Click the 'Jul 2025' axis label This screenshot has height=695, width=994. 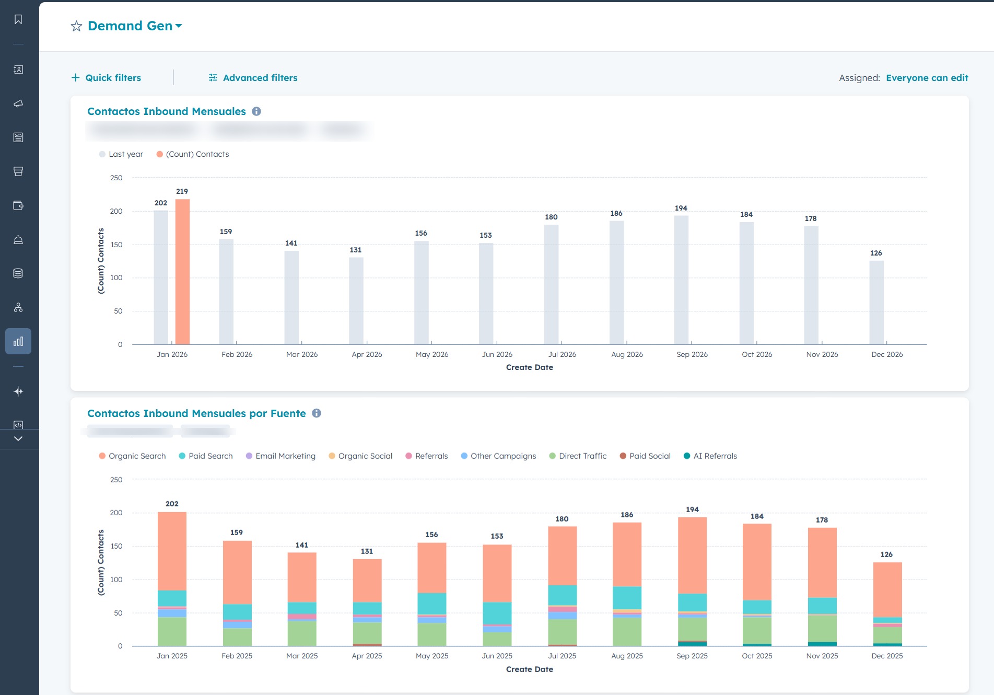562,656
